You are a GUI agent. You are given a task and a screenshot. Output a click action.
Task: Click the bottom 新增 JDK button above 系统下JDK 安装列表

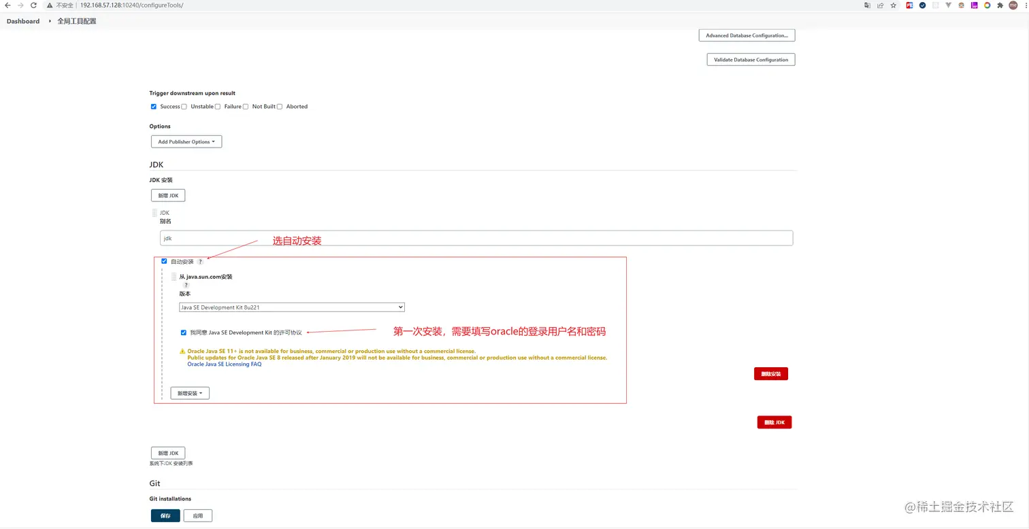(x=168, y=453)
